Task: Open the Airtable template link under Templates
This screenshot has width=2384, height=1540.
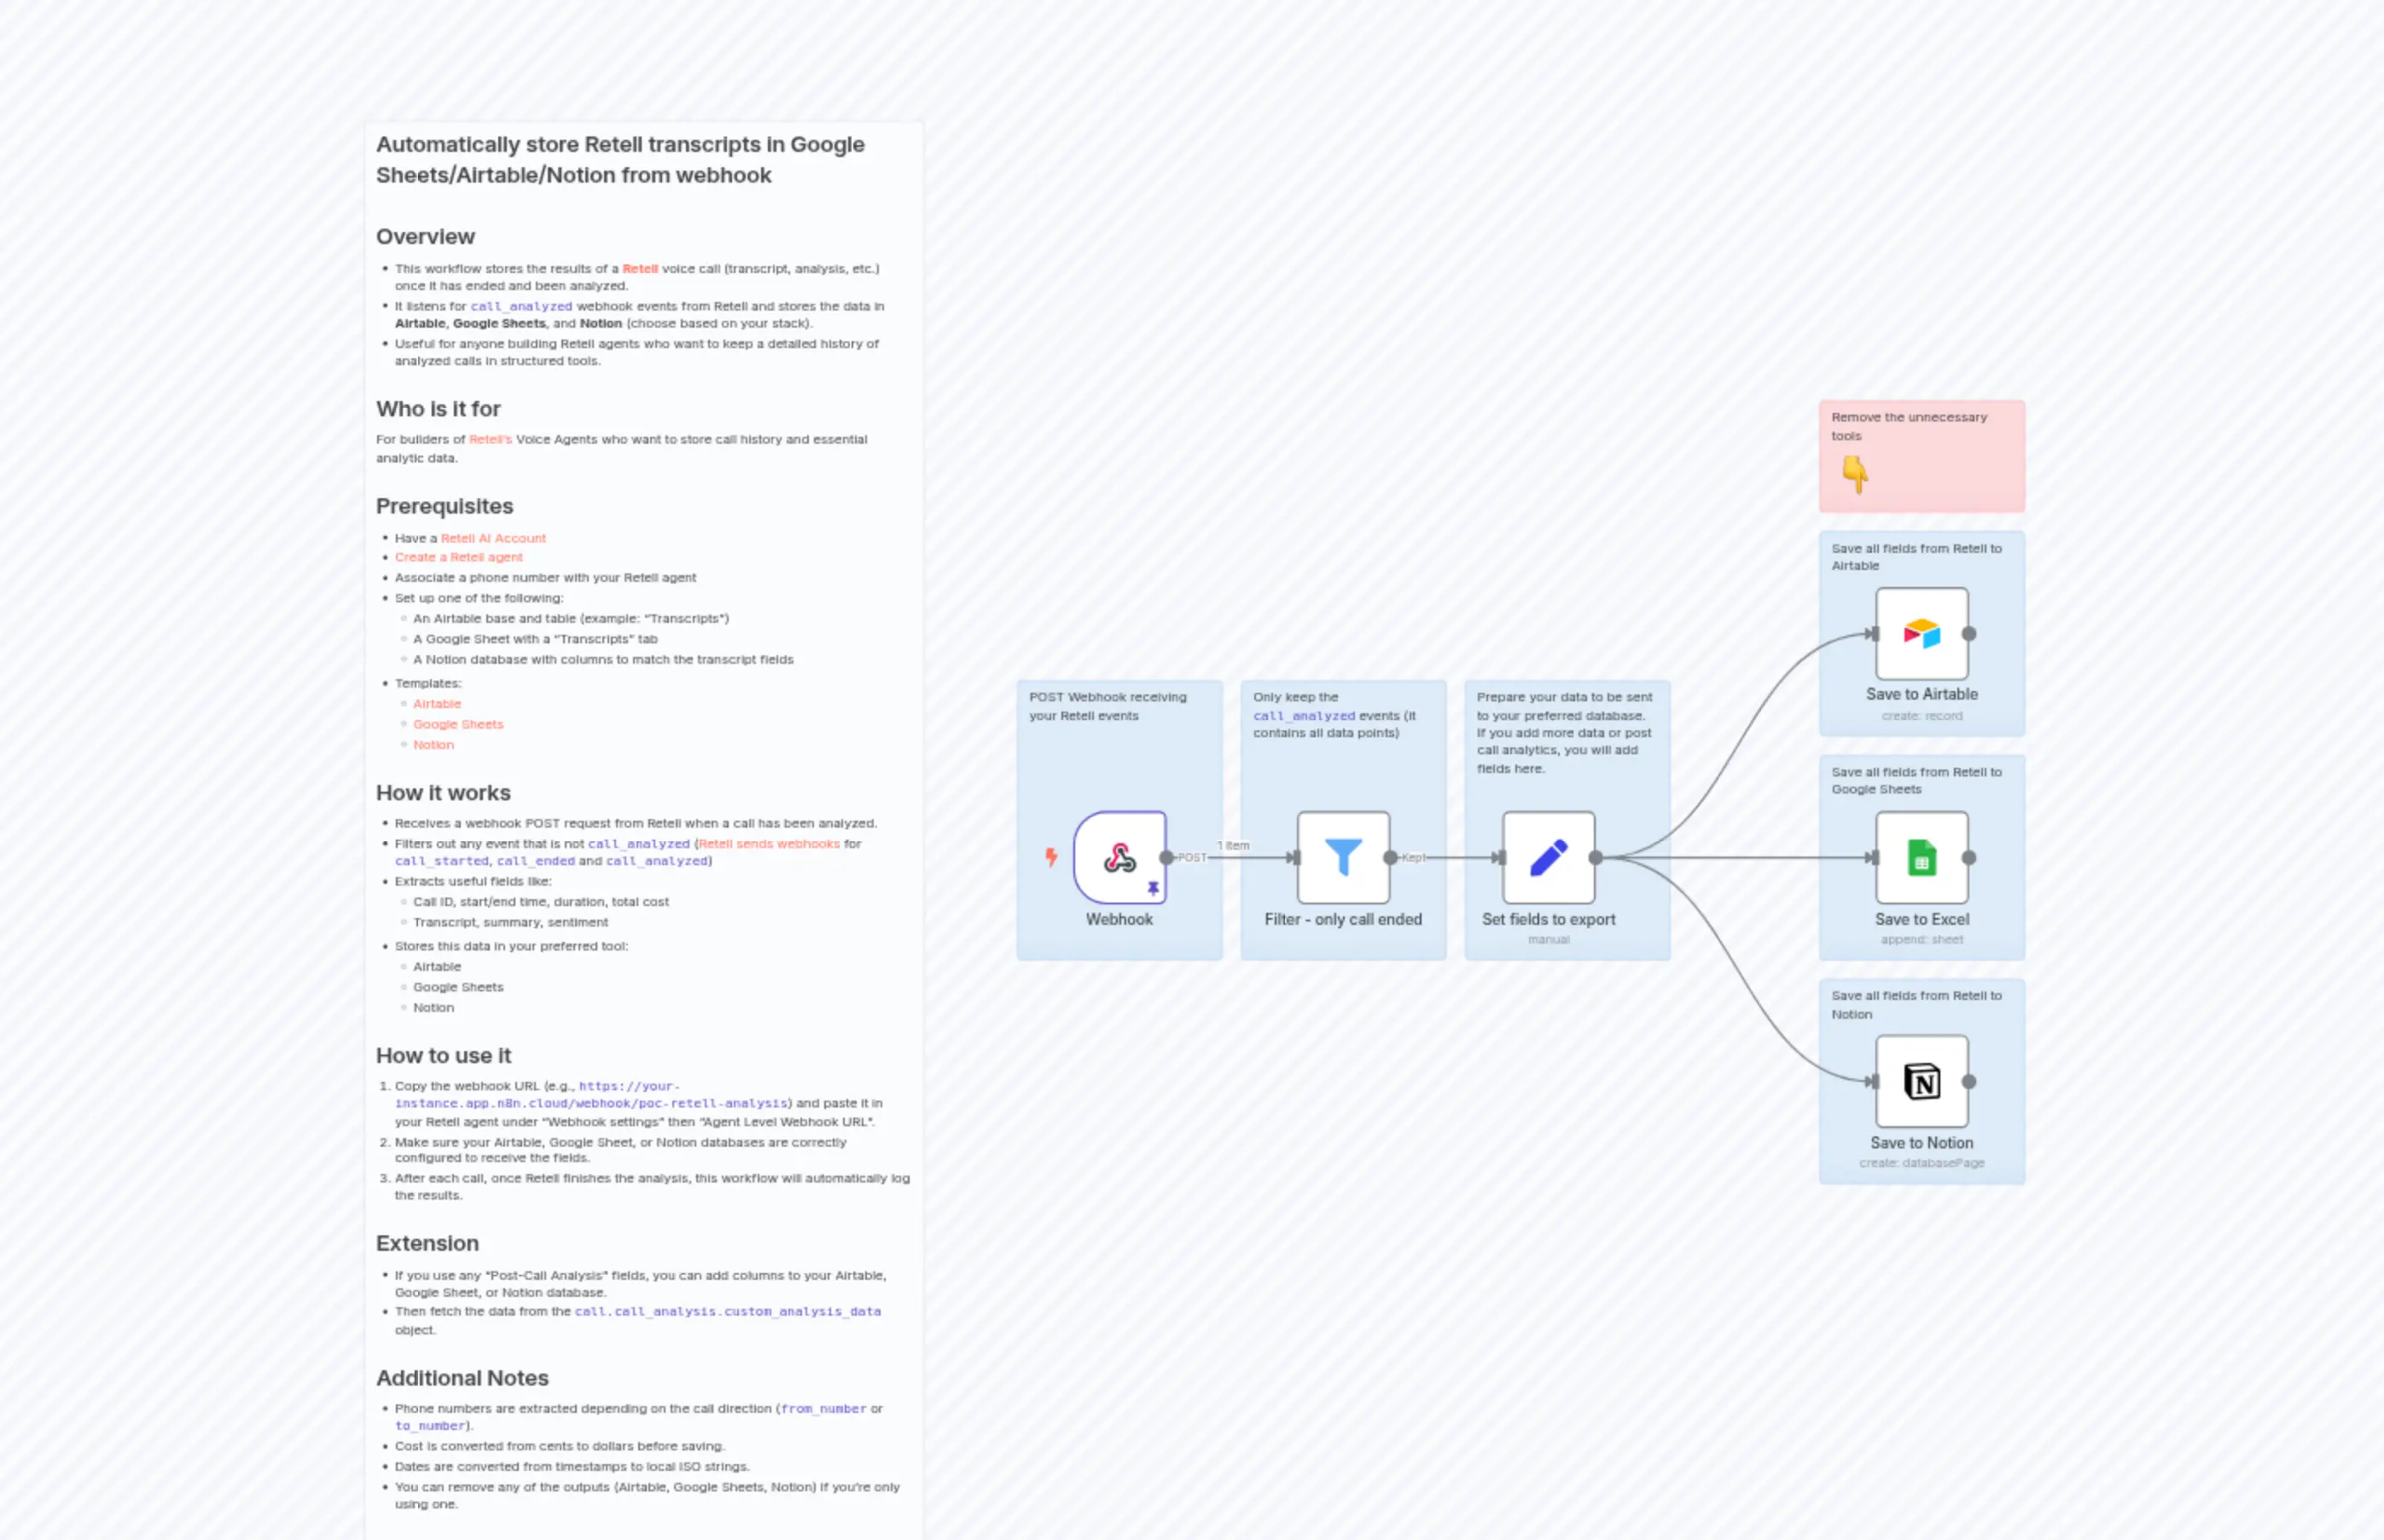Action: click(436, 703)
